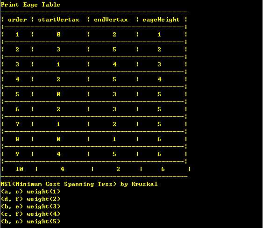Viewport: 263px width, 228px height.
Task: Click order number 4 in the order column
Action: click(x=17, y=79)
